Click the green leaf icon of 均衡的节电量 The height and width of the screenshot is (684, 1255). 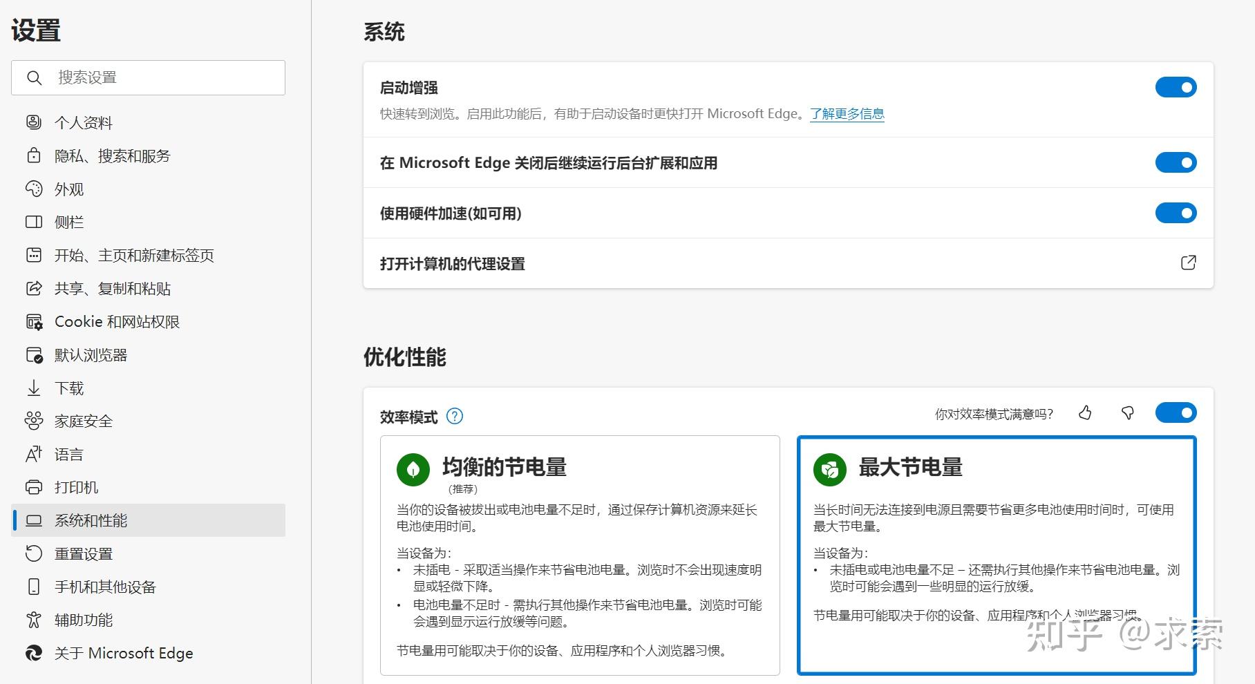(413, 470)
